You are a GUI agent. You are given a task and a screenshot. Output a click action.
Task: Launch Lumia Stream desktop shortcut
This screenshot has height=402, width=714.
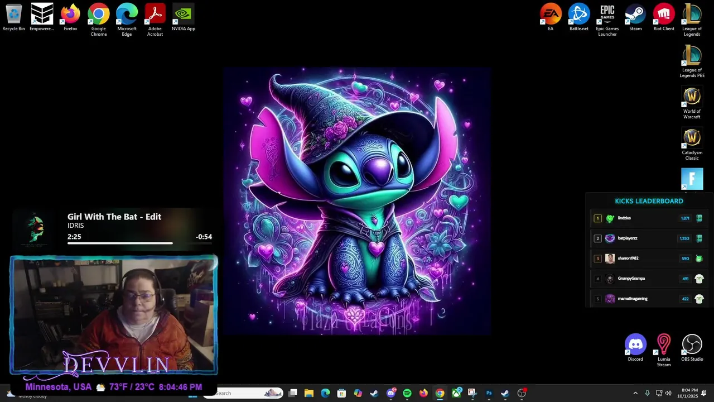[664, 351]
